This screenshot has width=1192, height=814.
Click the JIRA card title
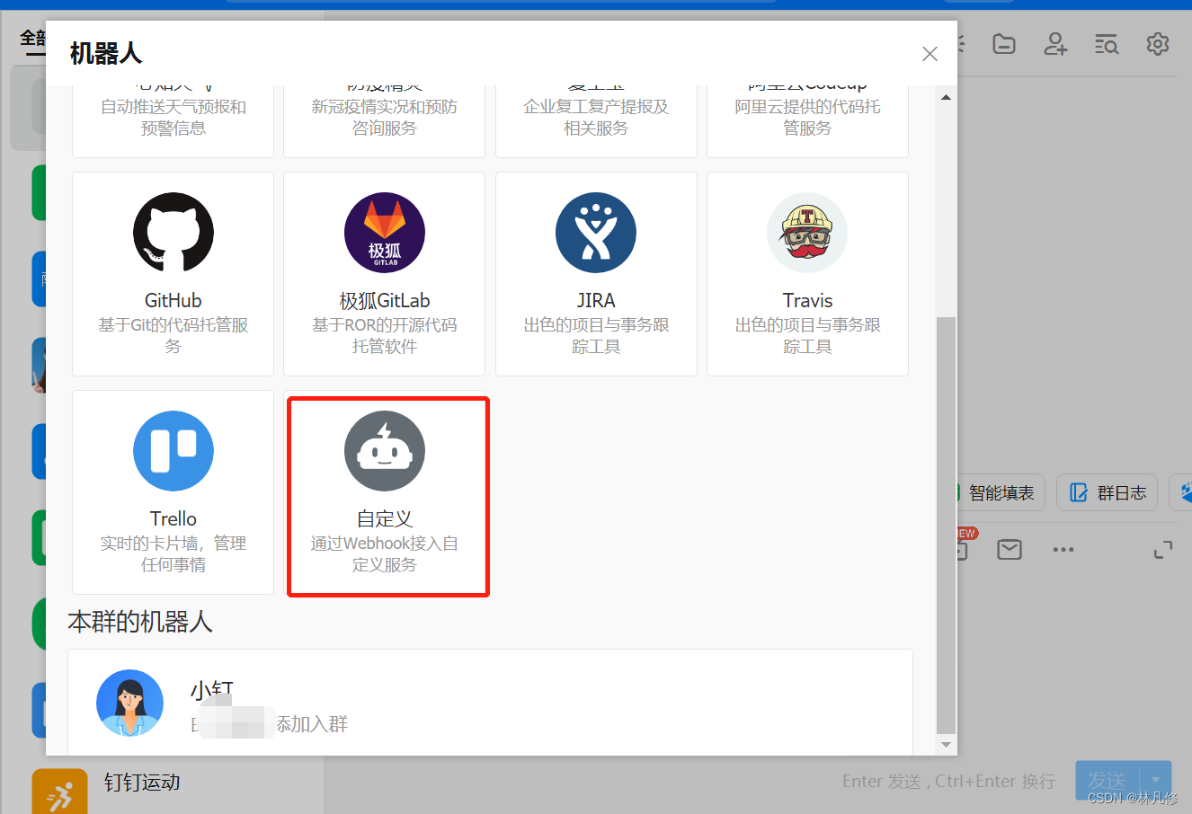coord(596,300)
